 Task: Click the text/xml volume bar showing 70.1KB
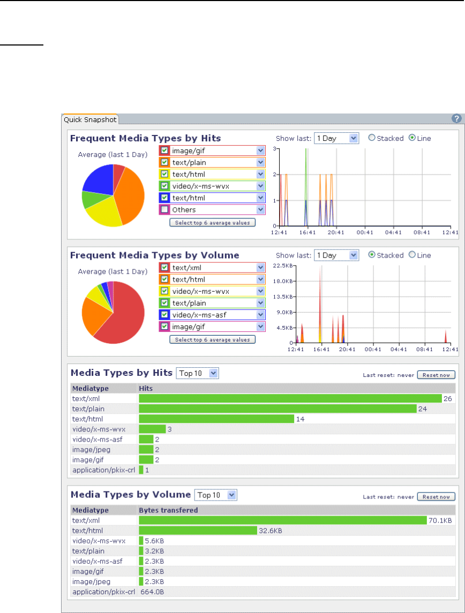[x=283, y=520]
